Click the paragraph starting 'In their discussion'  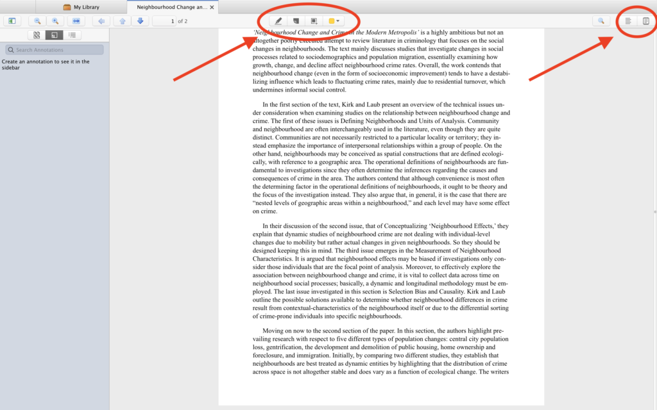(381, 271)
